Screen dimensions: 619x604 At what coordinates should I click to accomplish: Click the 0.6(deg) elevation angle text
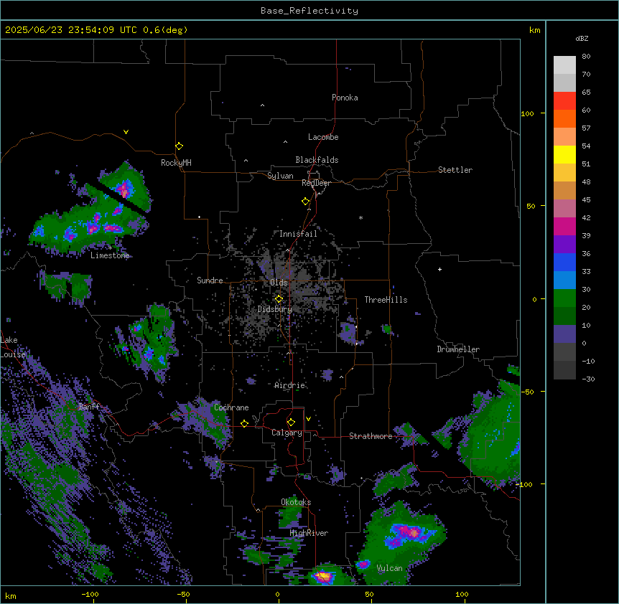point(165,30)
